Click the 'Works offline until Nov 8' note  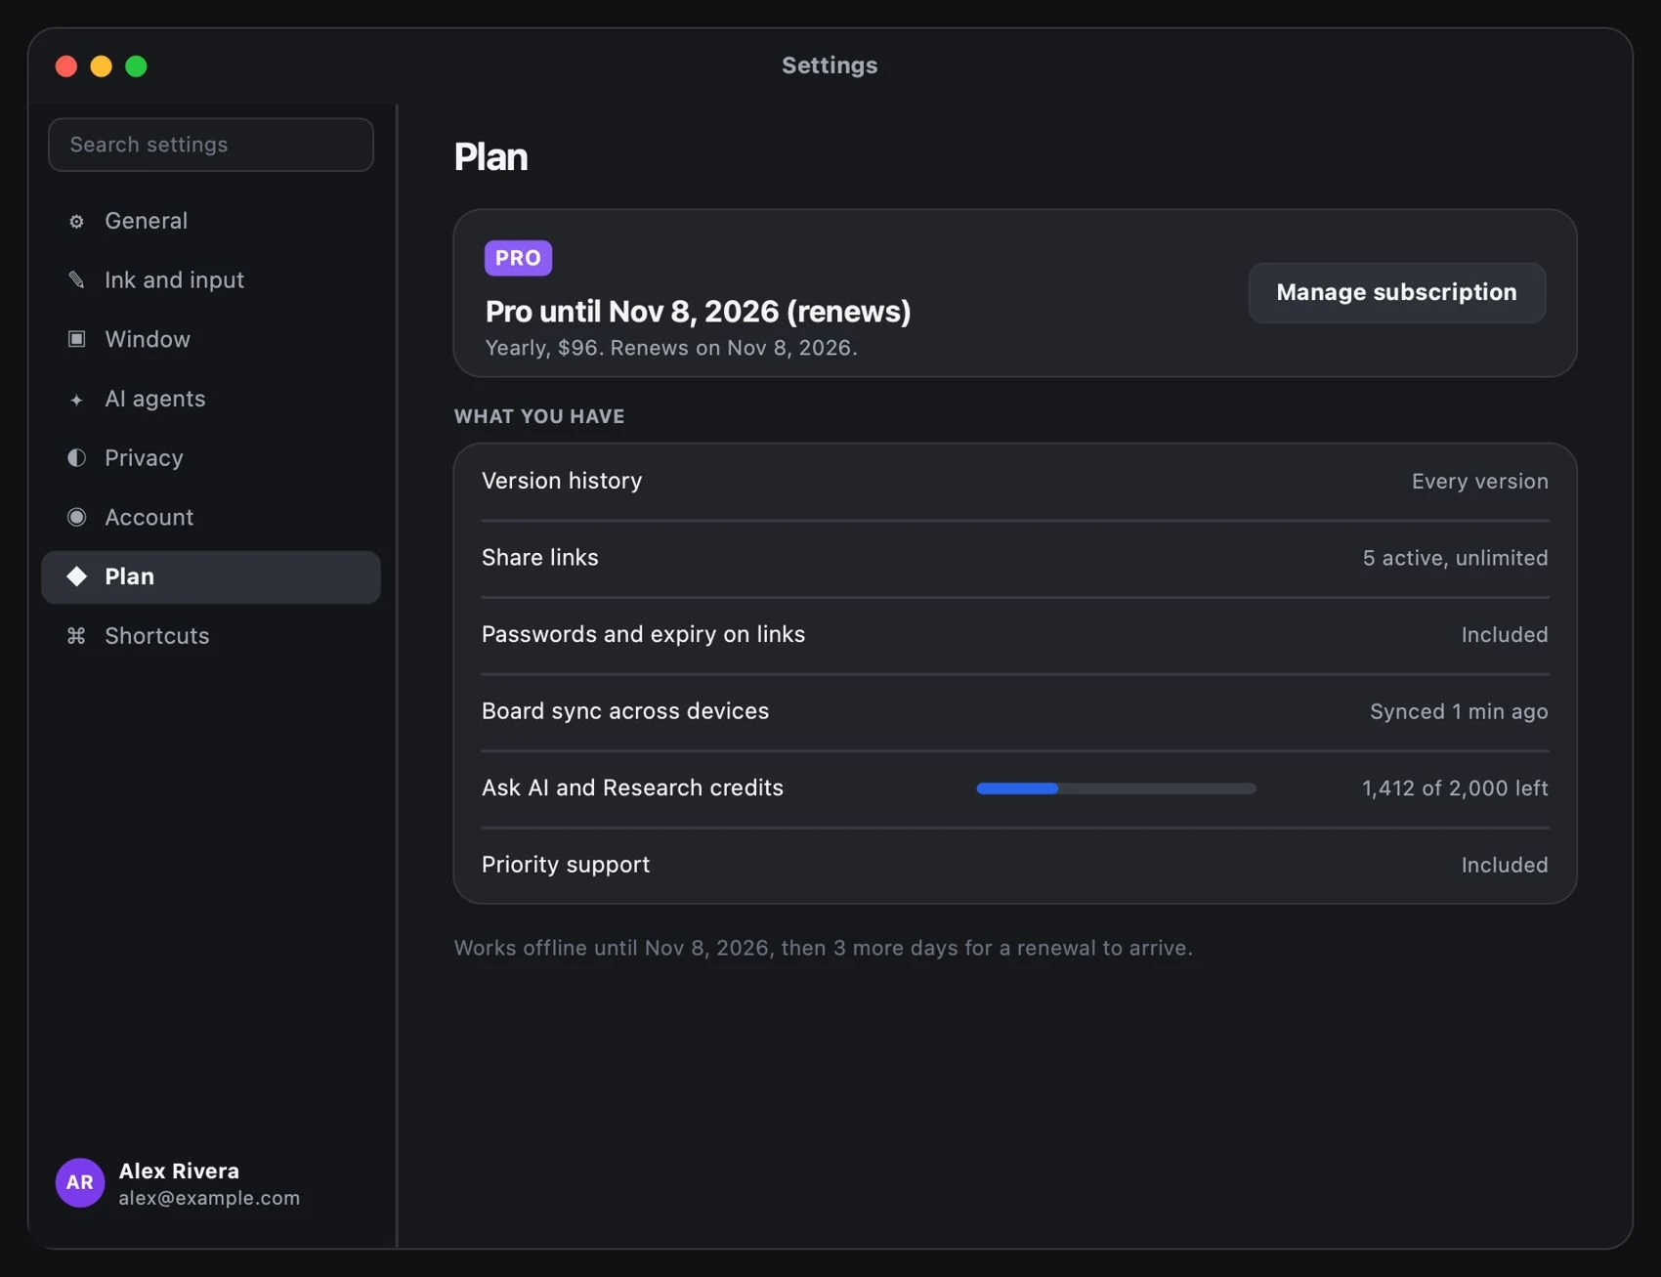(823, 949)
